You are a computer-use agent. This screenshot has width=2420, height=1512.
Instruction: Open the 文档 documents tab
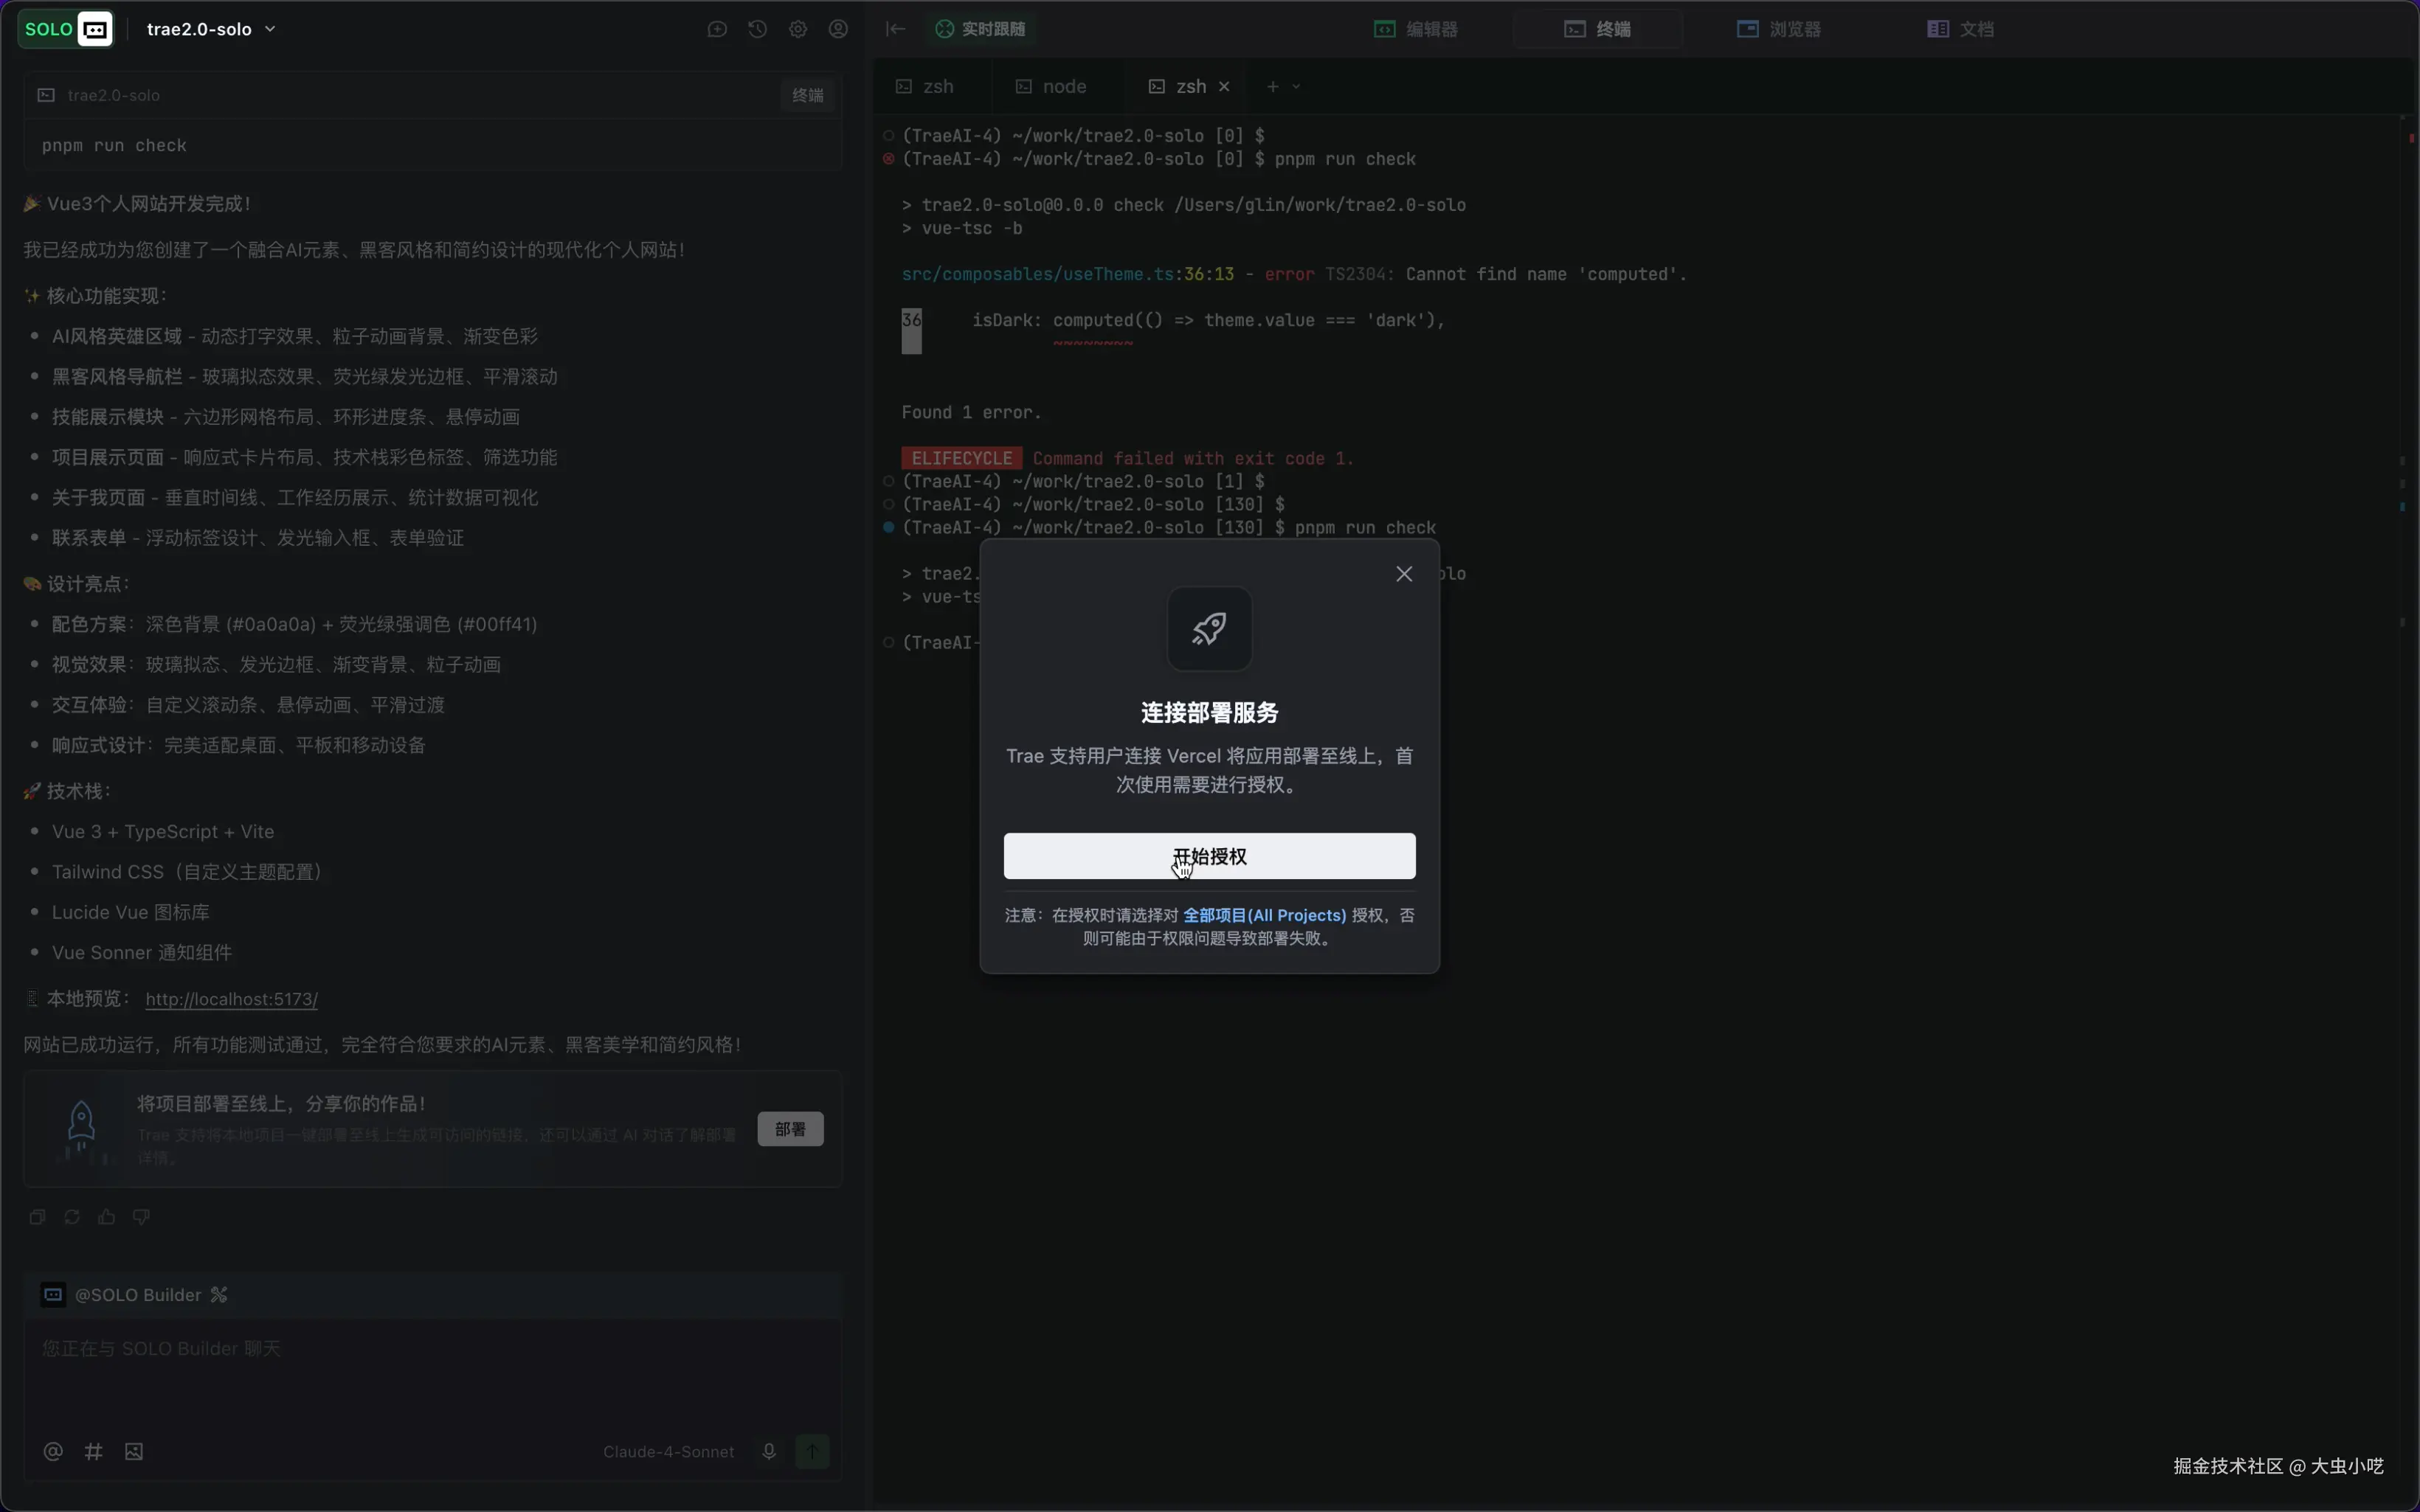1960,29
